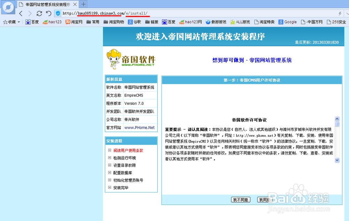349x221 pixels.
Task: Close the current browser tab
Action: tap(75, 4)
